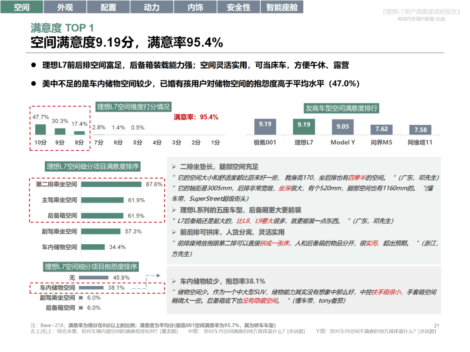The width and height of the screenshot is (470, 352).
Task: Click the 理想L7空间细分项目抱怨度排序 label
Action: [91, 267]
